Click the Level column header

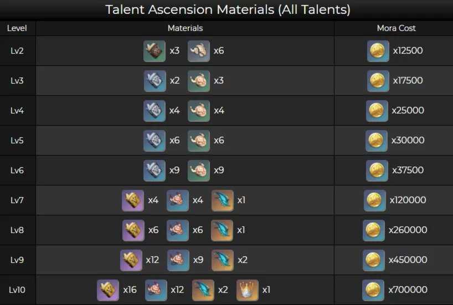tap(17, 28)
